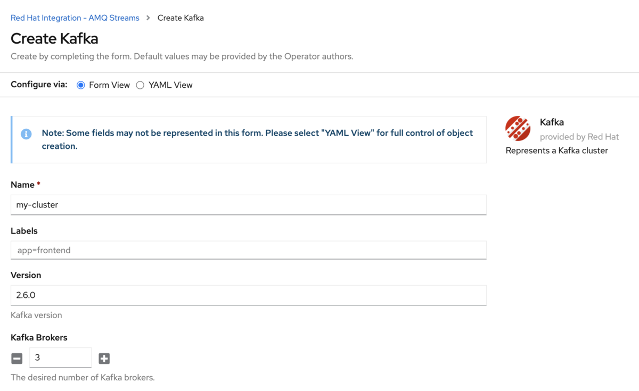Click the Name input field
The image size is (639, 391).
pos(248,205)
